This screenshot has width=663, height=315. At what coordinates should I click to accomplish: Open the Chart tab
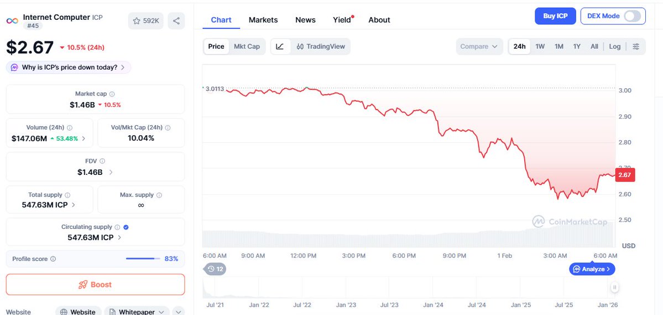[x=221, y=20]
